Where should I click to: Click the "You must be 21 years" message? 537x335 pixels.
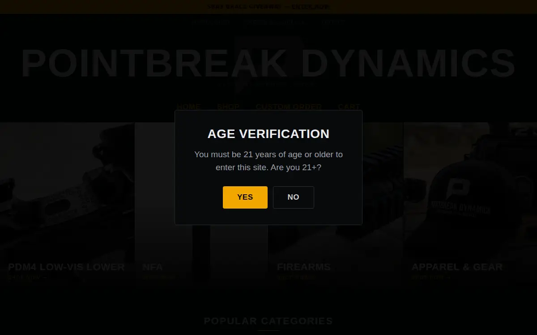click(268, 161)
